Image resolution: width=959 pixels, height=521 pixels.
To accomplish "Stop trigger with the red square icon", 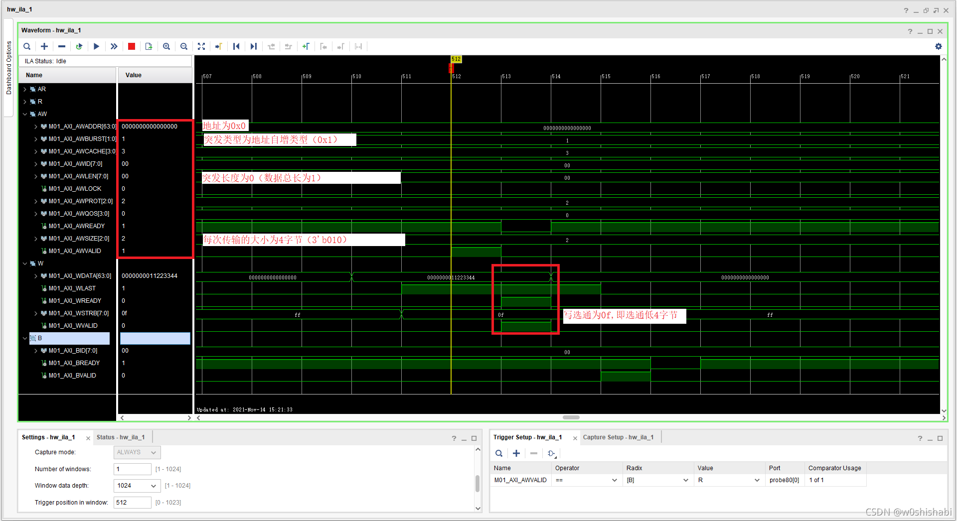I will click(x=132, y=46).
